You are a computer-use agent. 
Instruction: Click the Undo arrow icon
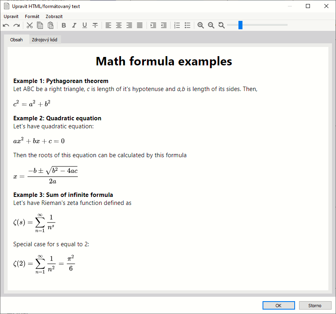6,26
